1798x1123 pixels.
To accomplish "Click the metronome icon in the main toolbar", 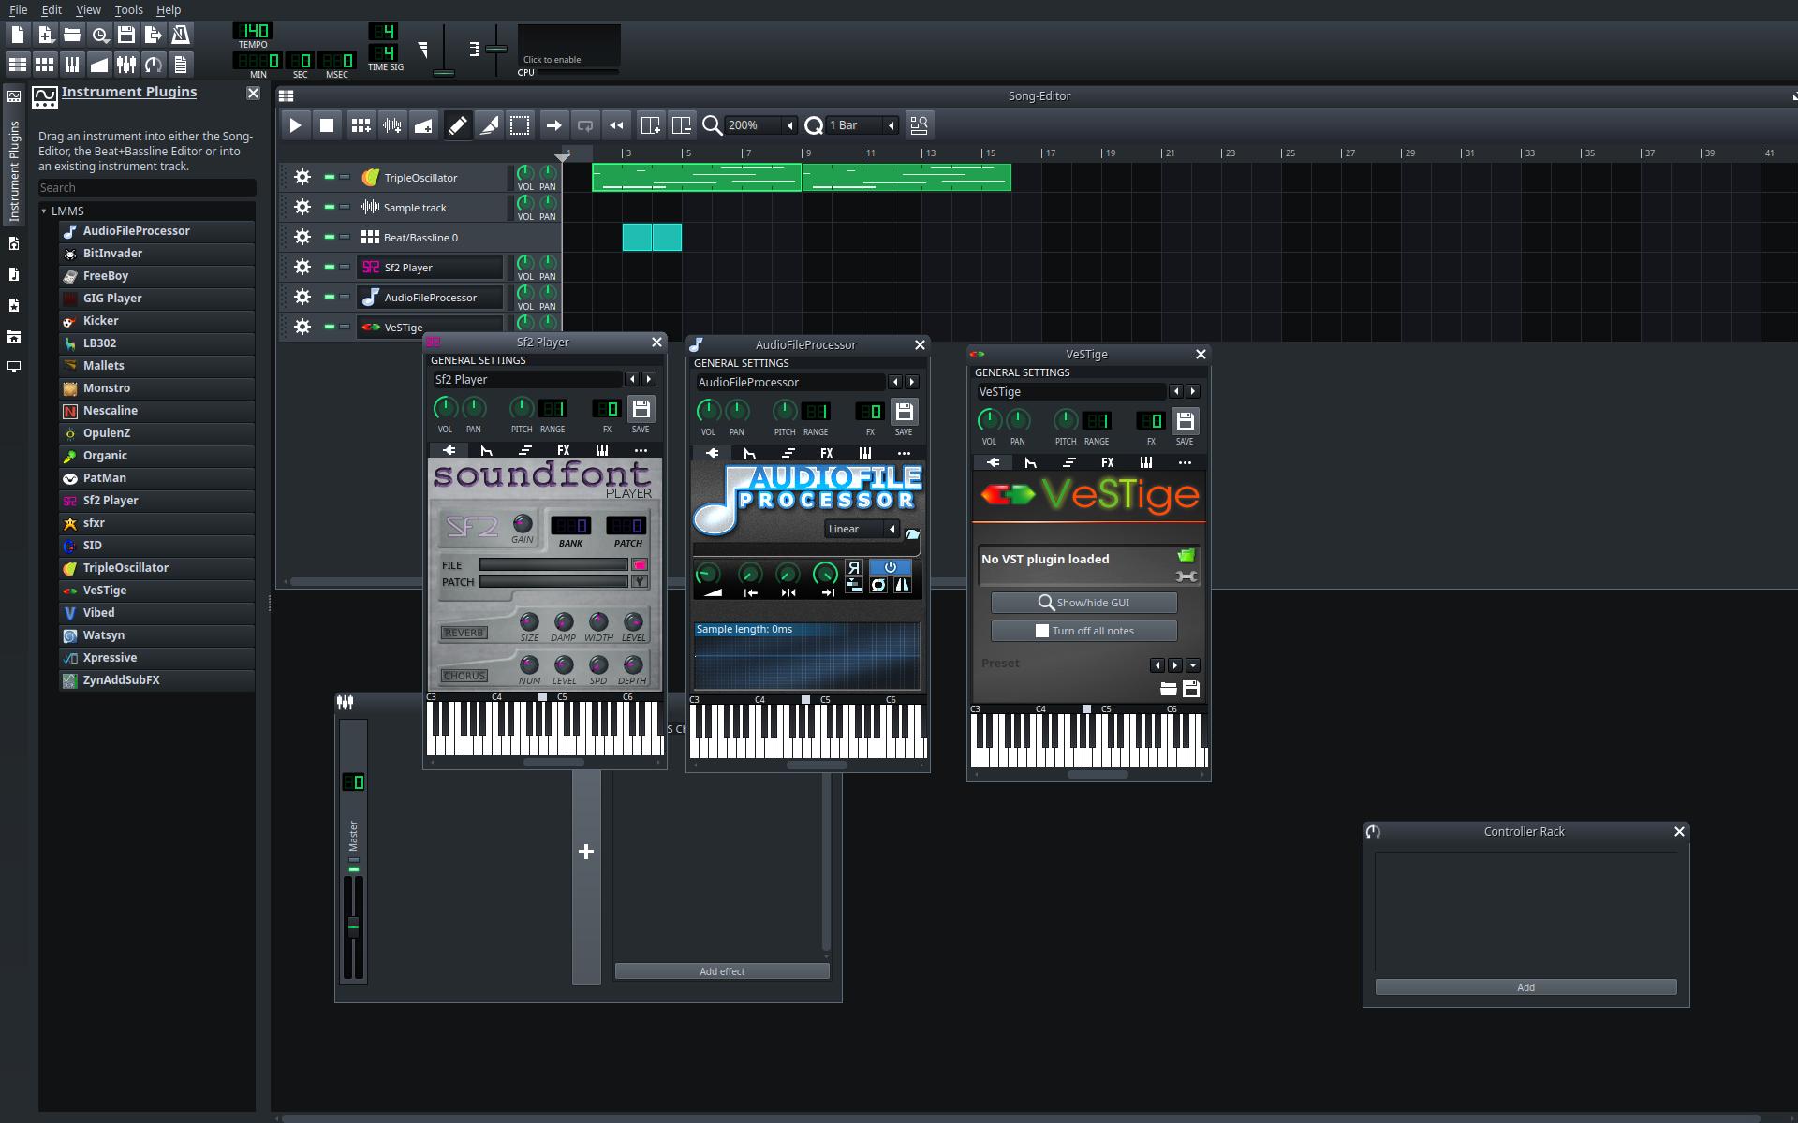I will [x=181, y=35].
